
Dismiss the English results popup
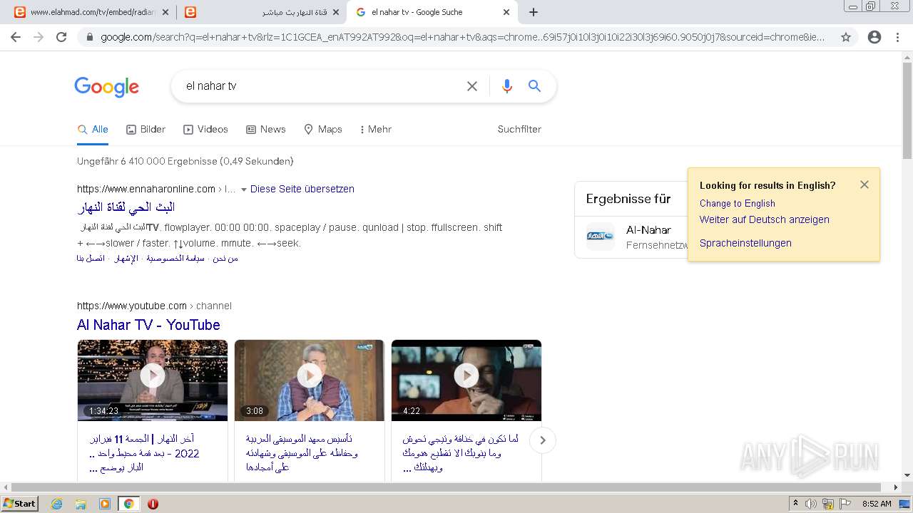point(864,185)
